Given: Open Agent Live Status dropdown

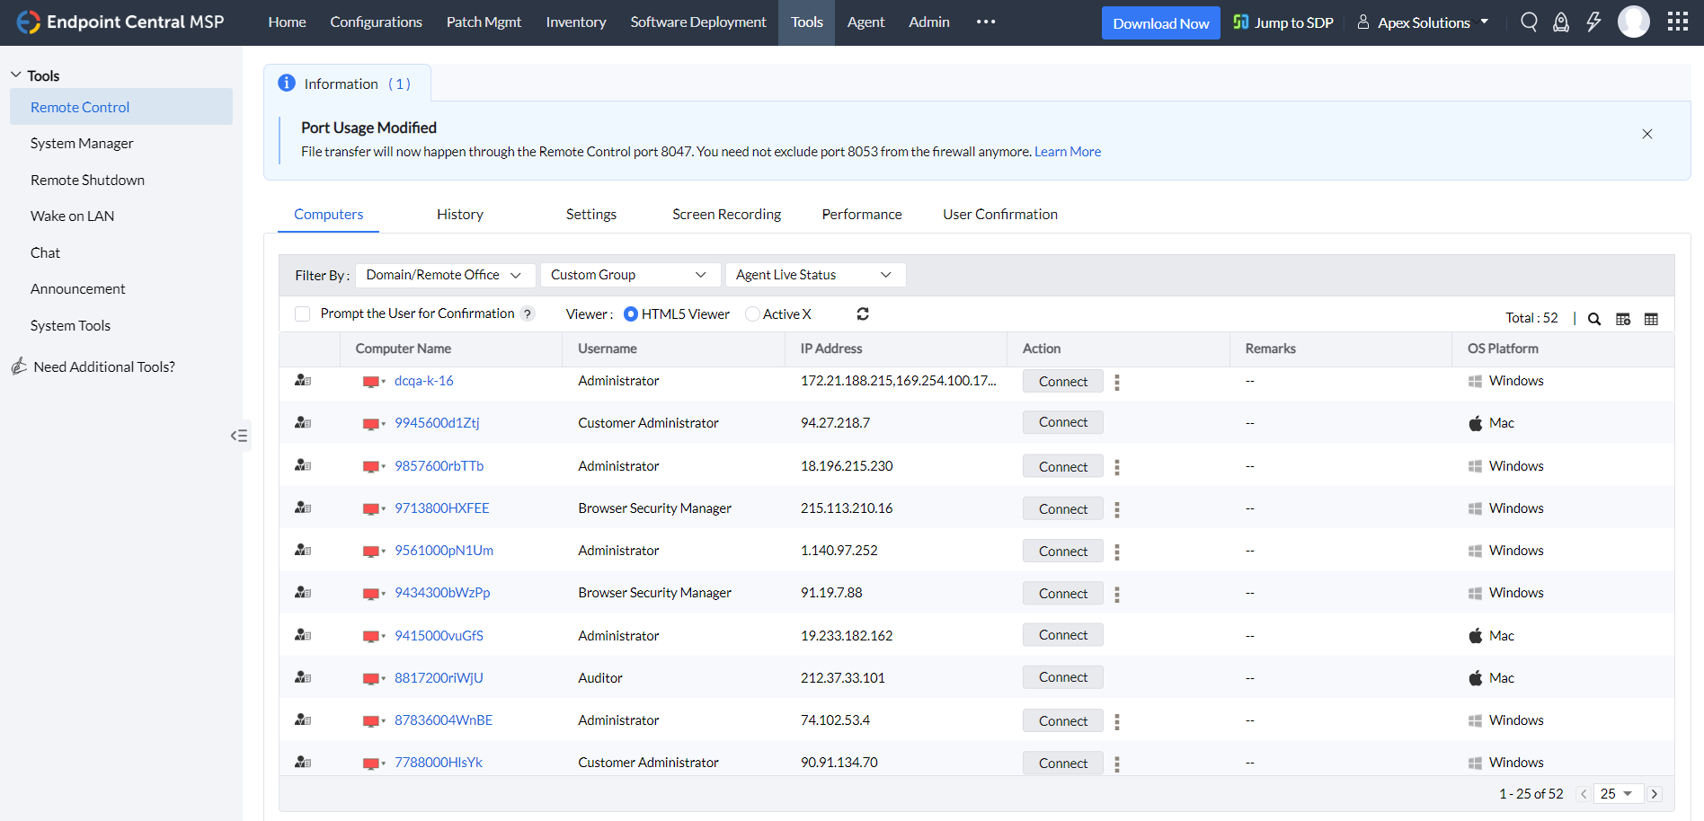Looking at the screenshot, I should (x=816, y=275).
